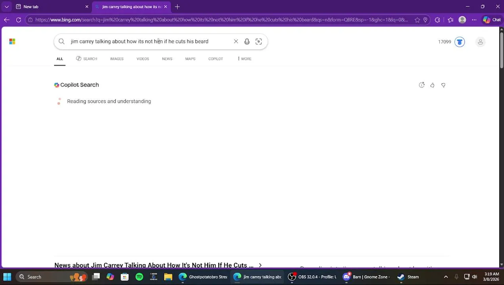Dislike the Copilot Search answer
The image size is (504, 285).
(x=443, y=85)
